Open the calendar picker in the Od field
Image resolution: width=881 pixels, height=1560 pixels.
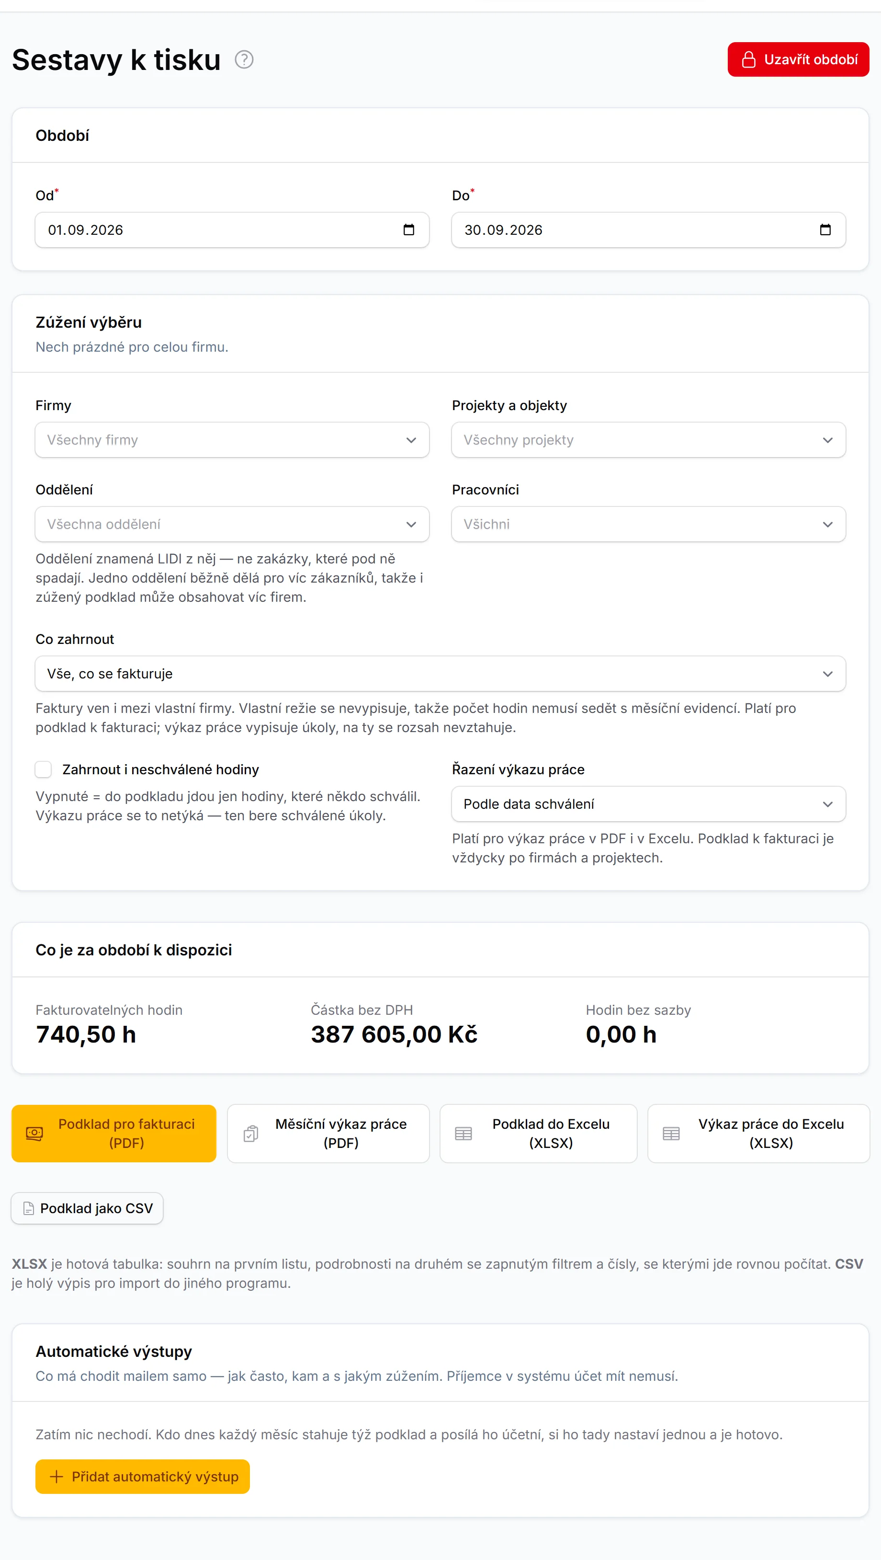click(x=409, y=229)
